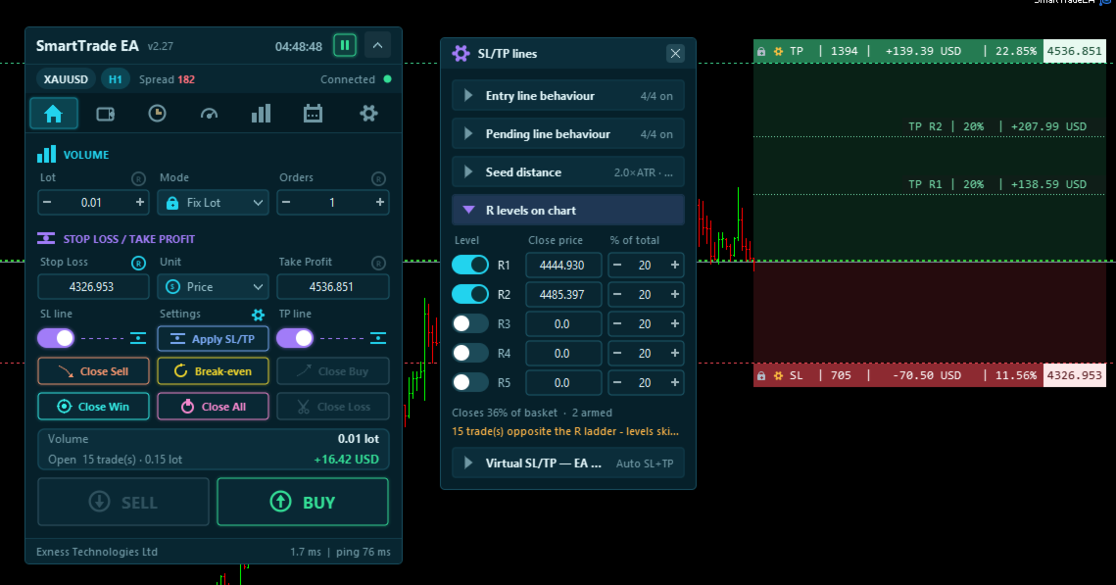Click the Take Profit price field
The image size is (1116, 585).
click(x=333, y=287)
